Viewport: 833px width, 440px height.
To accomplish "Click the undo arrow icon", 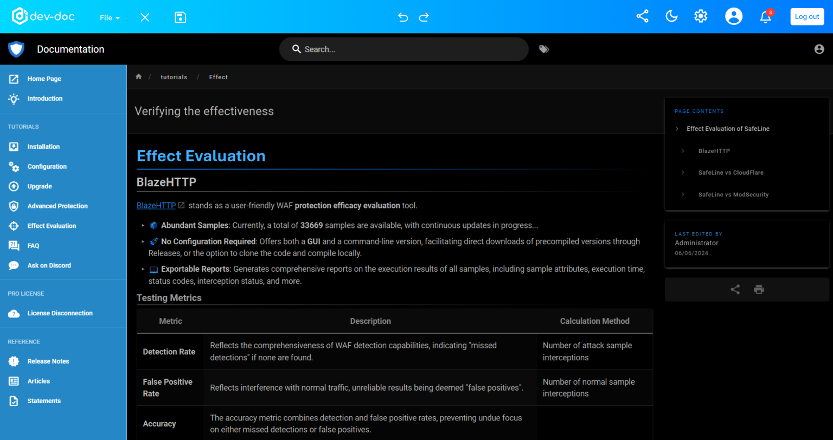I will pyautogui.click(x=403, y=17).
